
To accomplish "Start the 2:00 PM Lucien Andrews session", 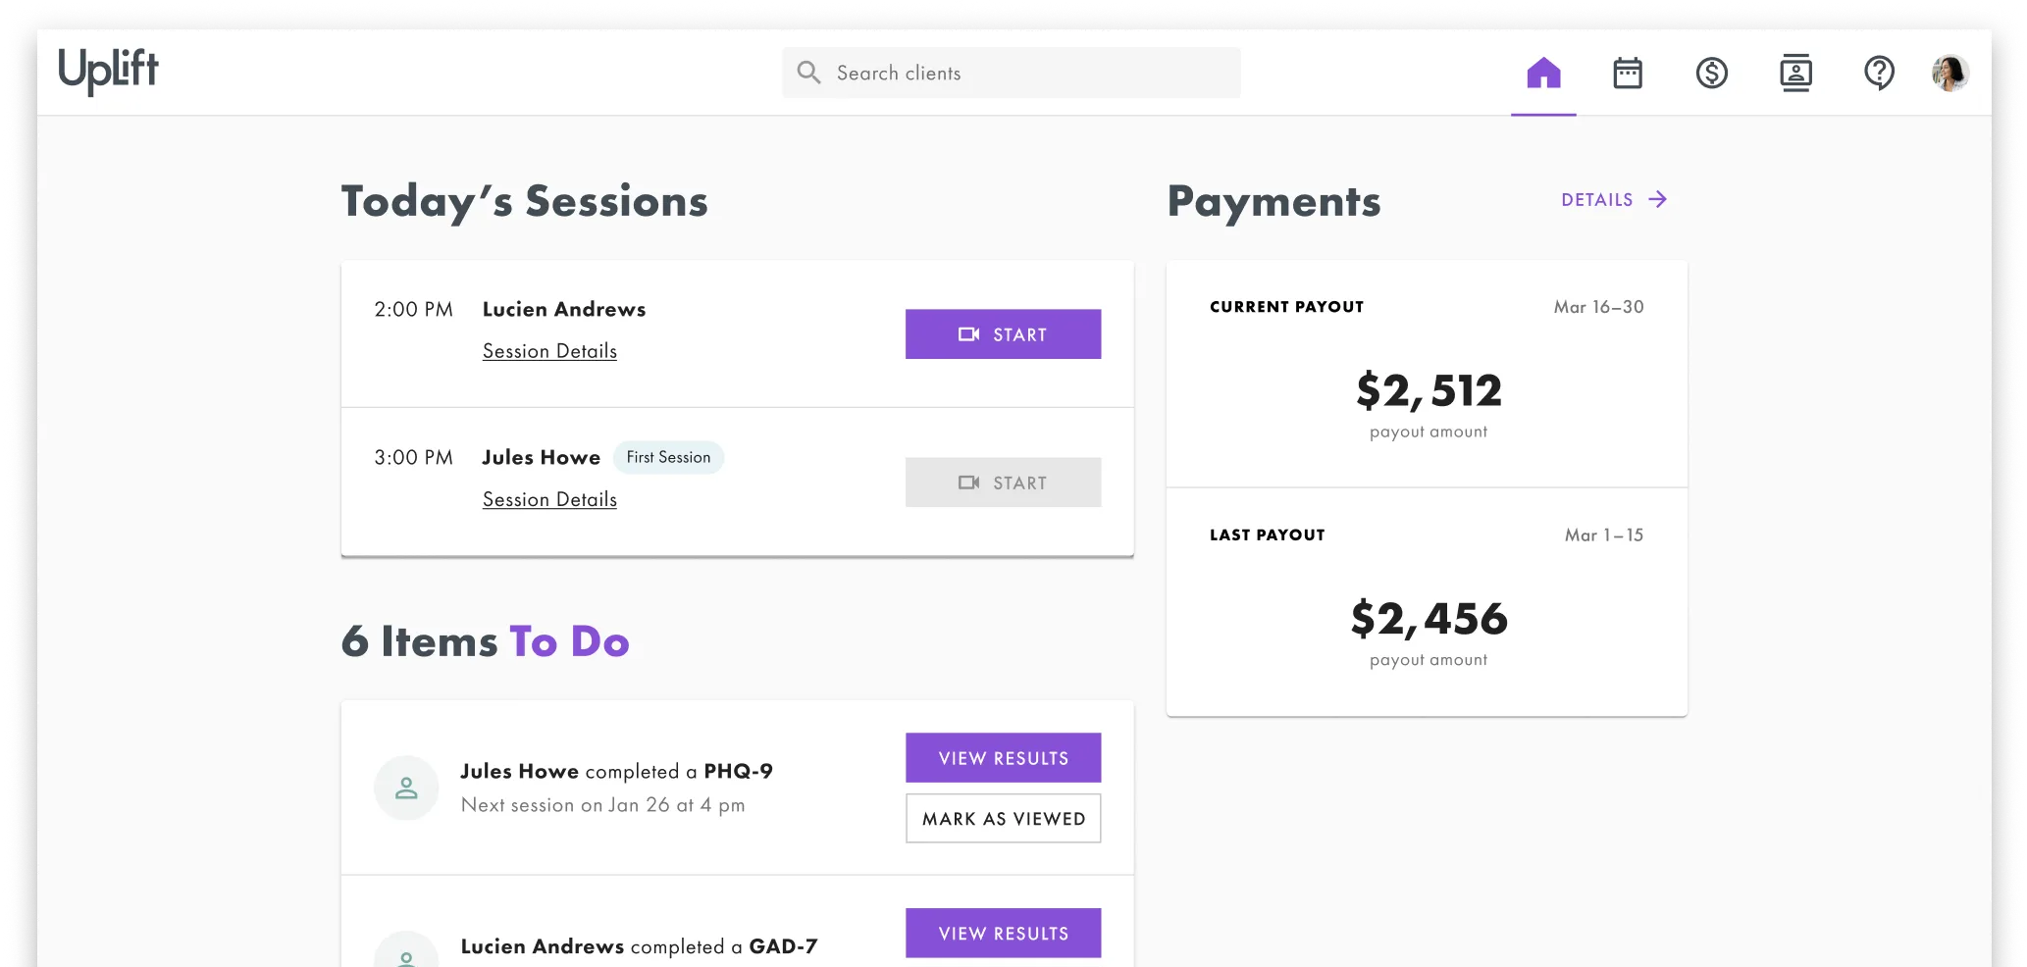I will tap(1003, 334).
